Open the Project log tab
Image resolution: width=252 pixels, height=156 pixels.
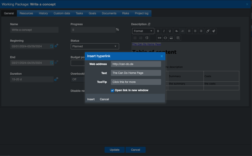pos(141,13)
